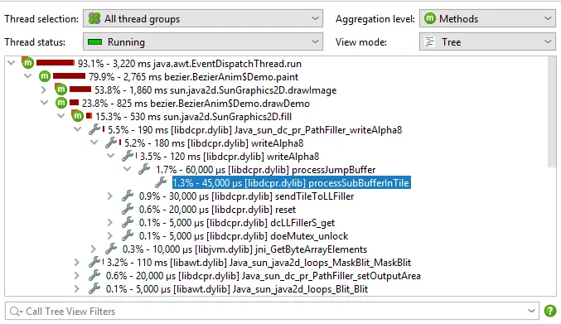Viewport: 561px width, 324px height.
Task: Expand the PathFiller_setOutputArea node
Action: (x=77, y=275)
